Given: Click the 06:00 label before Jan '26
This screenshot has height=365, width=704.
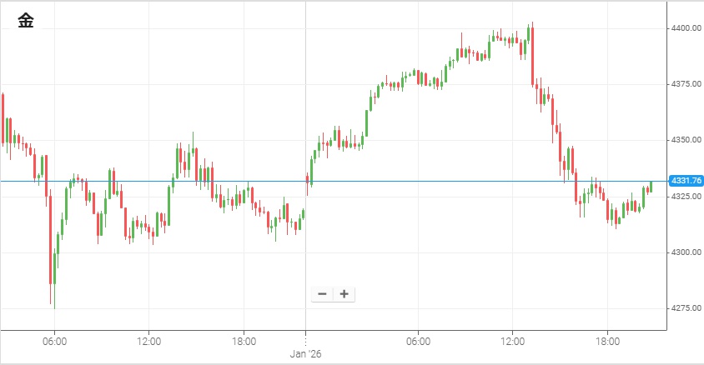Looking at the screenshot, I should [54, 341].
